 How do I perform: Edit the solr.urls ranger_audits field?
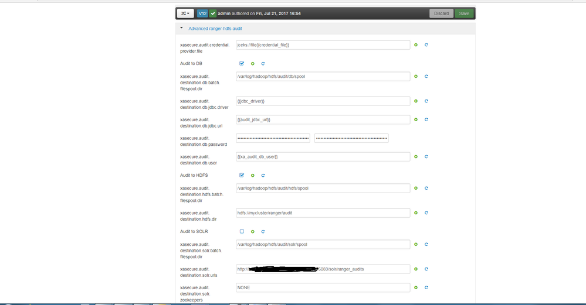pyautogui.click(x=323, y=269)
